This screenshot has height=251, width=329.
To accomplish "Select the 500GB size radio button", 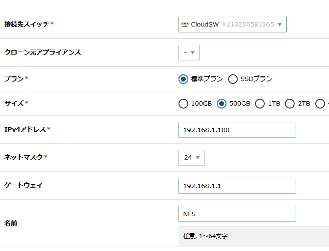I will [222, 104].
